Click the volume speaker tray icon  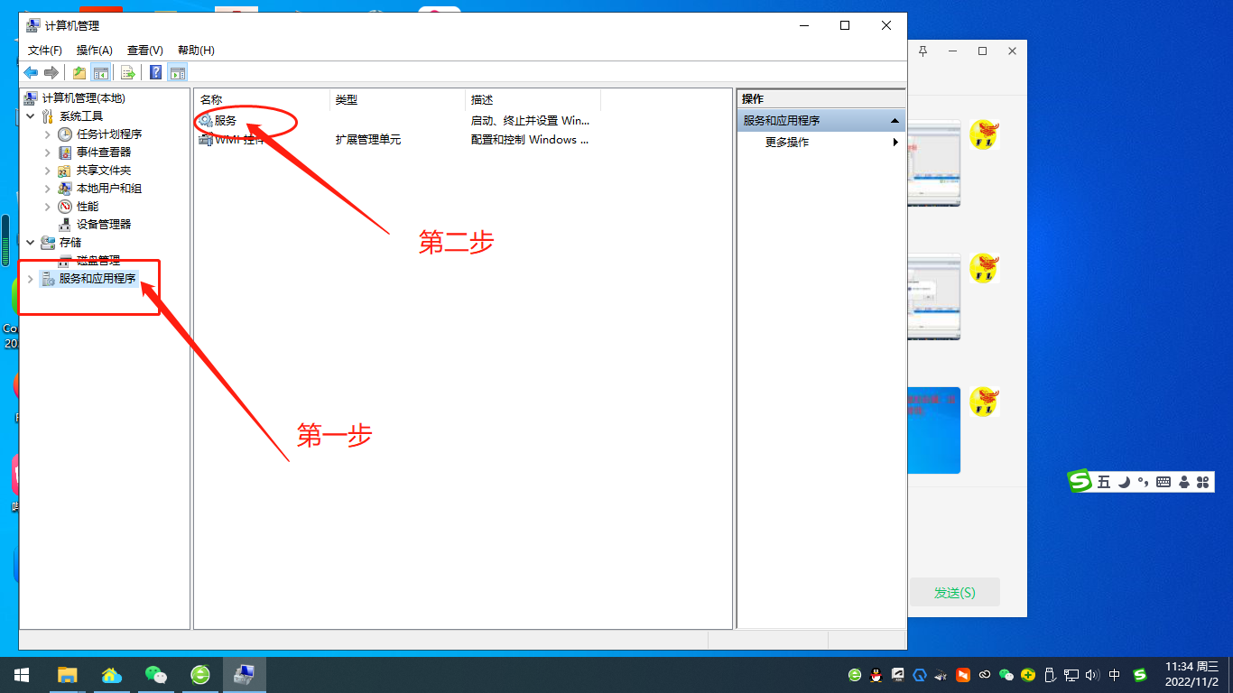point(1092,675)
